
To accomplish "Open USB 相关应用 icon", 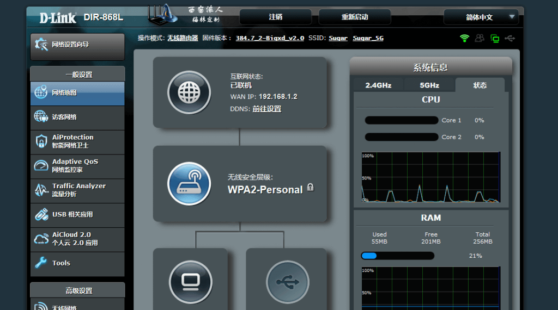I will click(x=41, y=214).
